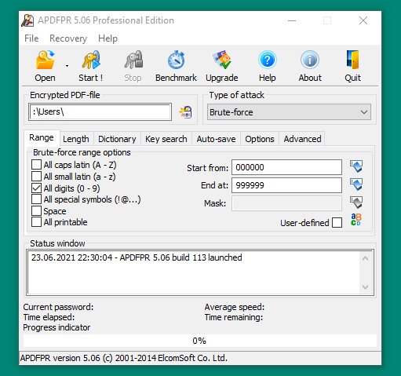Viewport: 401px width, 376px height.
Task: Open an encrypted PDF with the Open folder icon
Action: [x=46, y=60]
